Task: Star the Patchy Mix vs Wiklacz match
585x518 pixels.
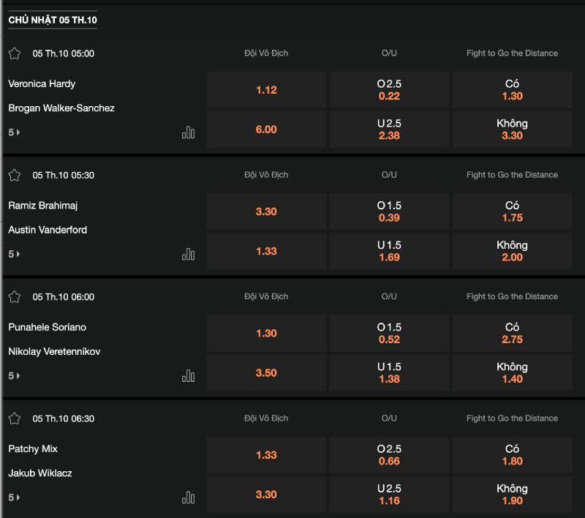Action: coord(15,418)
